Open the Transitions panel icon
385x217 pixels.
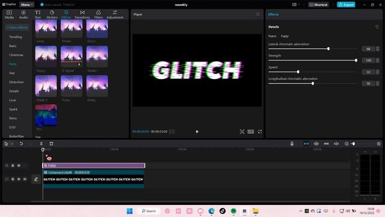(x=82, y=14)
